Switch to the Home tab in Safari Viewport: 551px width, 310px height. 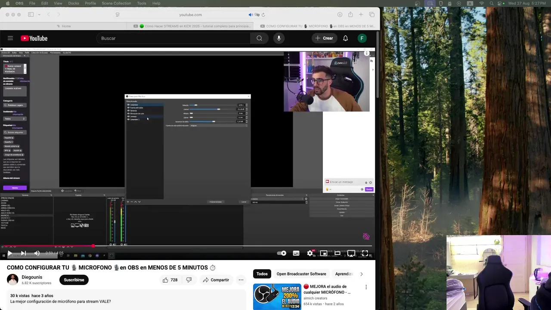pos(63,26)
